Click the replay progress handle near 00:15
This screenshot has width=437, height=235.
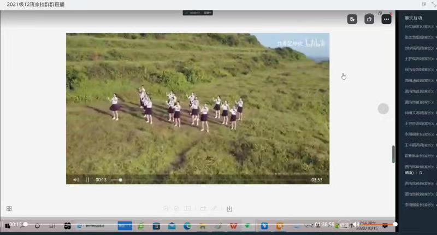click(25, 224)
